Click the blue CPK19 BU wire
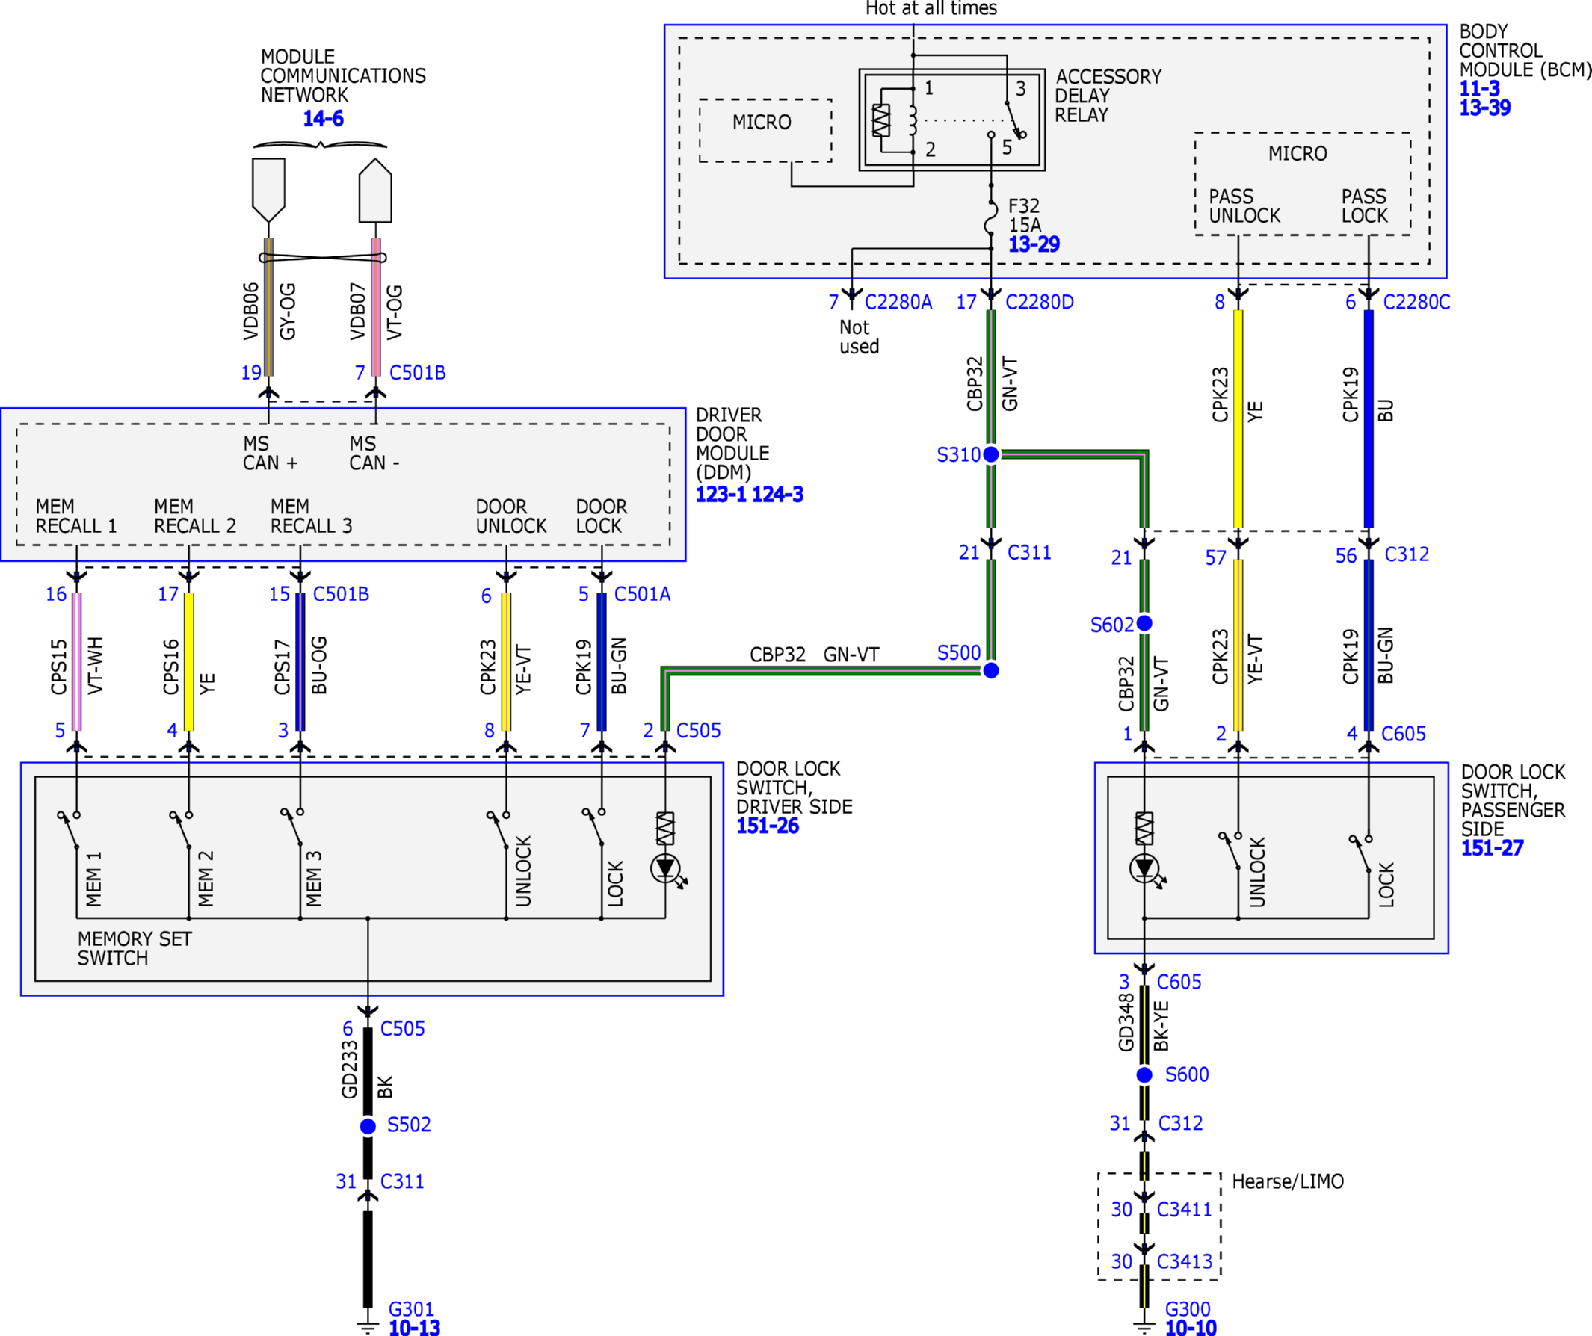Screen dimensions: 1592x1336 click(1369, 419)
